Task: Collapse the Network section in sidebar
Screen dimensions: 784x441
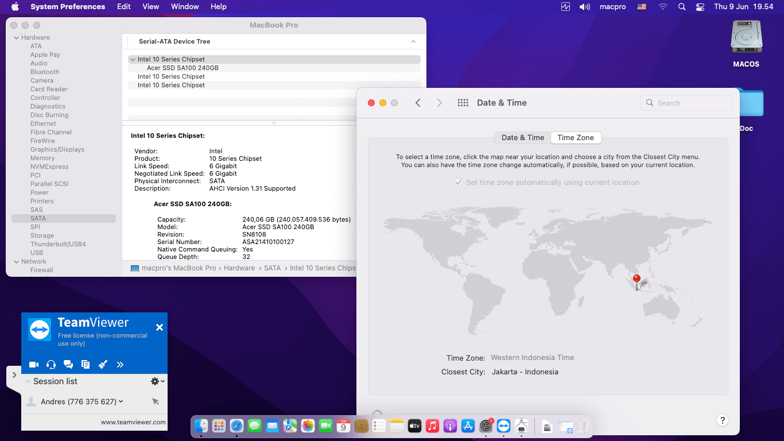Action: 16,262
